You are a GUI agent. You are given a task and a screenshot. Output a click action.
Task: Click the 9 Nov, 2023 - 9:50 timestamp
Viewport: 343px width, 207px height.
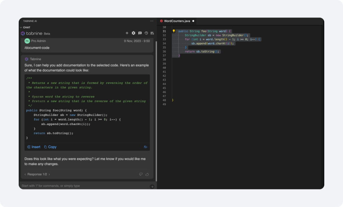[137, 41]
